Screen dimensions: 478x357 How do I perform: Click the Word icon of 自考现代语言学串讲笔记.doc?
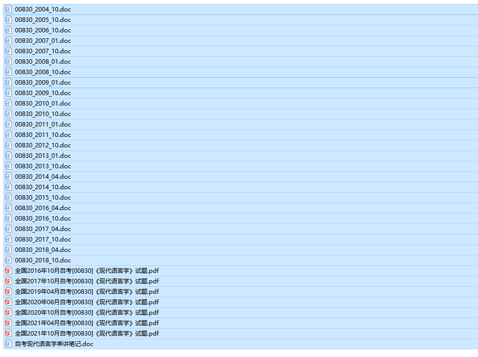[8, 344]
